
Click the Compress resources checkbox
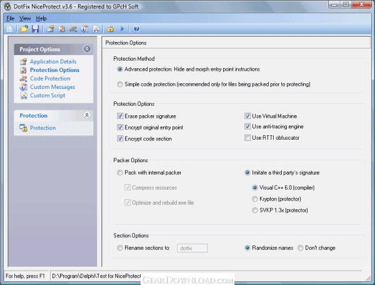127,187
